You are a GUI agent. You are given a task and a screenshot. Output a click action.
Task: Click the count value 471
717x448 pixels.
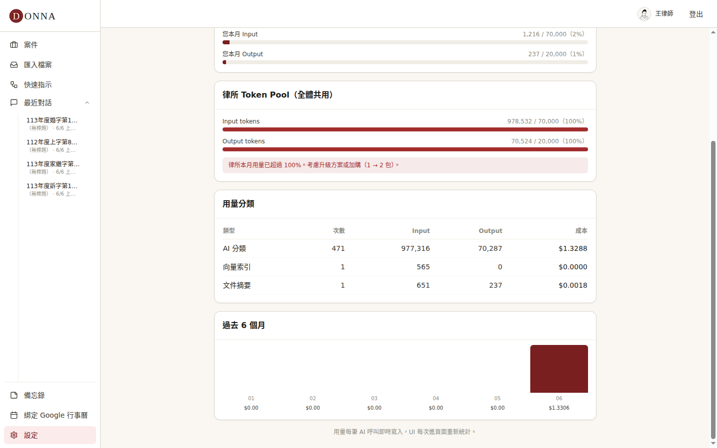click(x=338, y=248)
